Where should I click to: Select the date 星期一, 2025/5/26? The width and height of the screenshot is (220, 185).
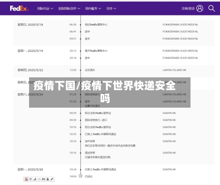(30, 170)
